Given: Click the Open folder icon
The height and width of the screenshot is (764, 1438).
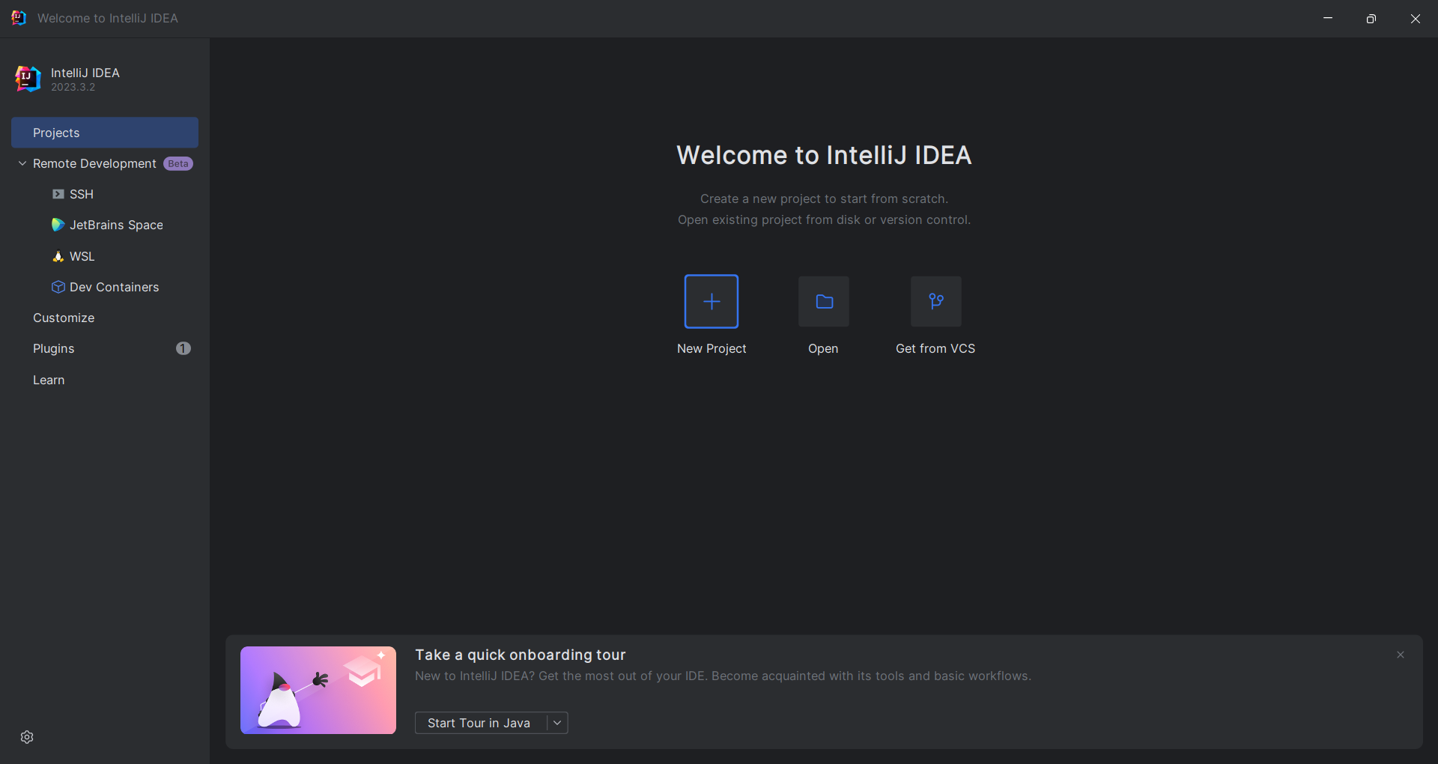Looking at the screenshot, I should pyautogui.click(x=824, y=301).
